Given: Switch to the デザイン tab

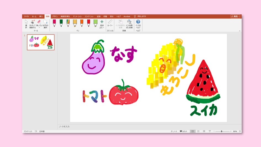Looking at the screenshot, I should pyautogui.click(x=55, y=17).
